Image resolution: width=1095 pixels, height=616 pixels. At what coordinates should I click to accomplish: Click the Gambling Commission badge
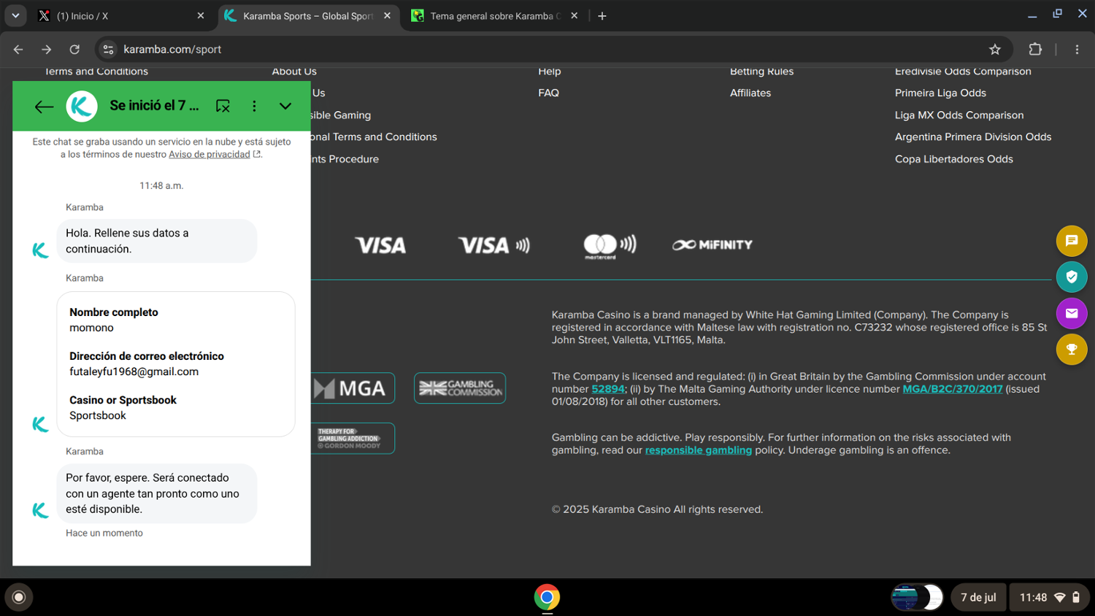click(x=460, y=388)
